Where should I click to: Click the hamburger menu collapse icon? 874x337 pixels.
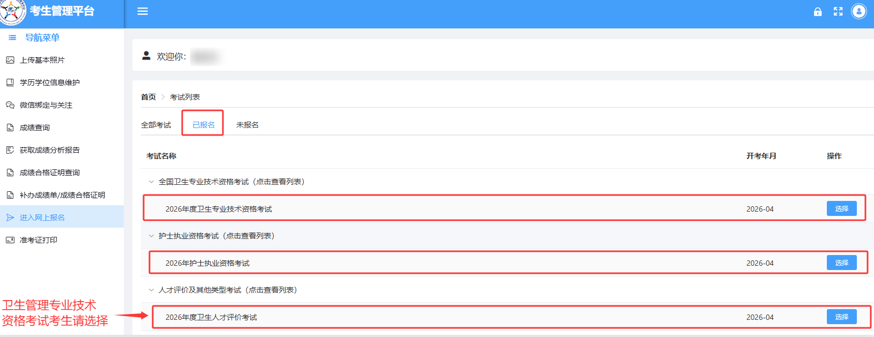coord(143,11)
